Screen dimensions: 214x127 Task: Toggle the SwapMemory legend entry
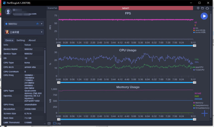tap(201, 105)
